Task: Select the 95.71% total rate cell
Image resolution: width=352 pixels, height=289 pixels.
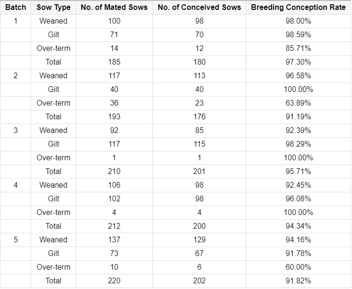Action: 298,172
